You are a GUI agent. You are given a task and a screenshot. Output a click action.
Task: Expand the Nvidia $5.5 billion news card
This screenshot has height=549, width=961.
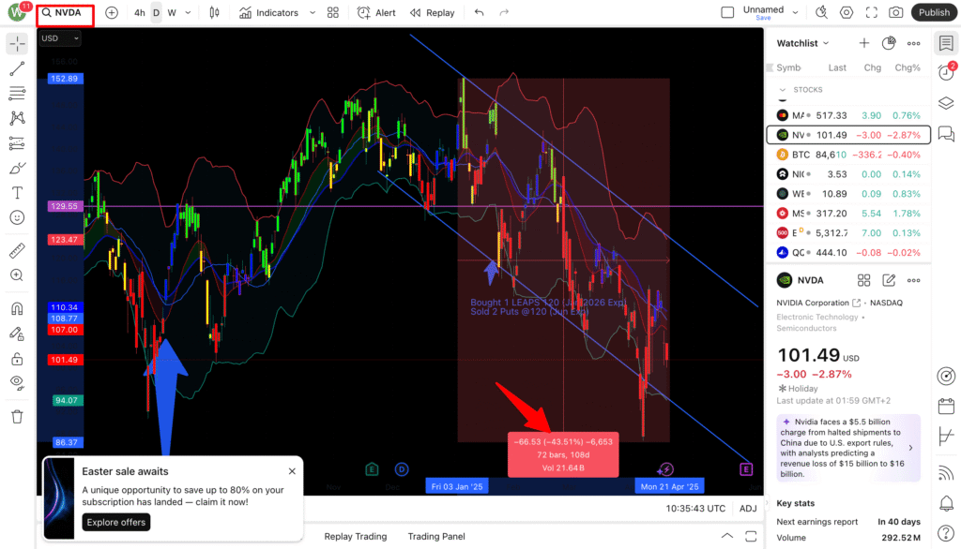click(x=848, y=448)
